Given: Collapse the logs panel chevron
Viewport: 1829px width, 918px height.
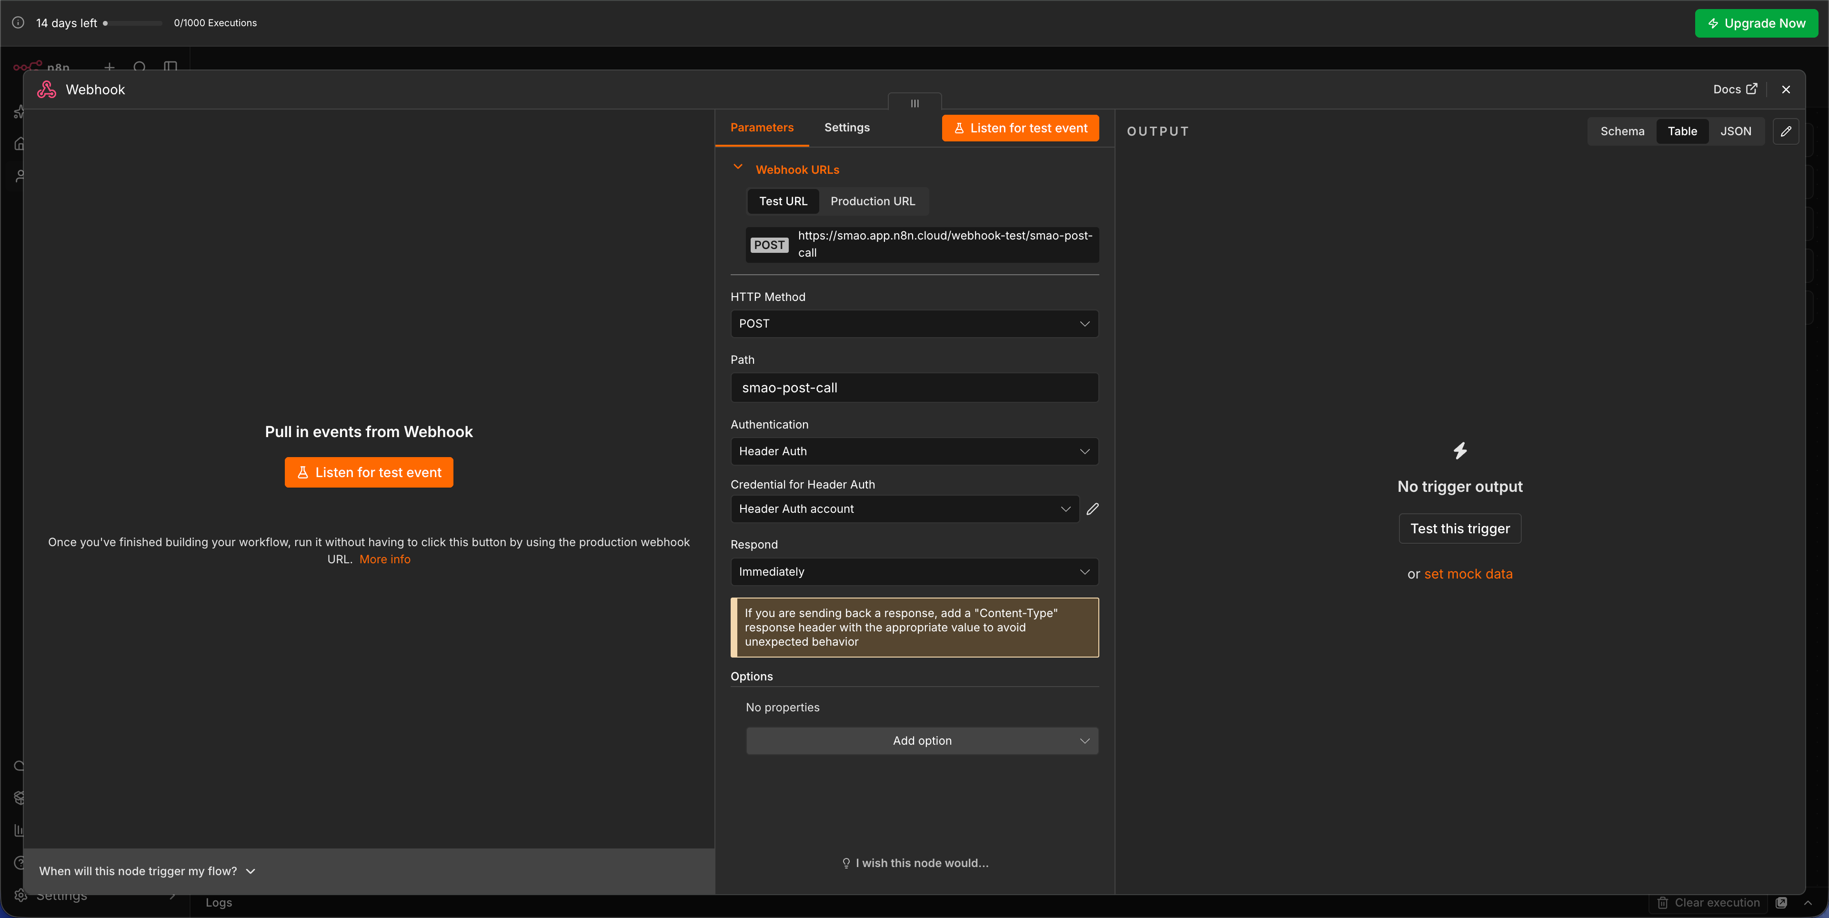Looking at the screenshot, I should coord(1808,902).
